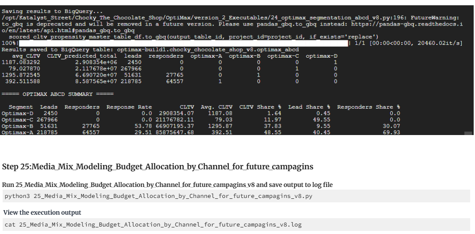This screenshot has height=234, width=475.
Task: Click the white progress bar at 100%
Action: (184, 44)
